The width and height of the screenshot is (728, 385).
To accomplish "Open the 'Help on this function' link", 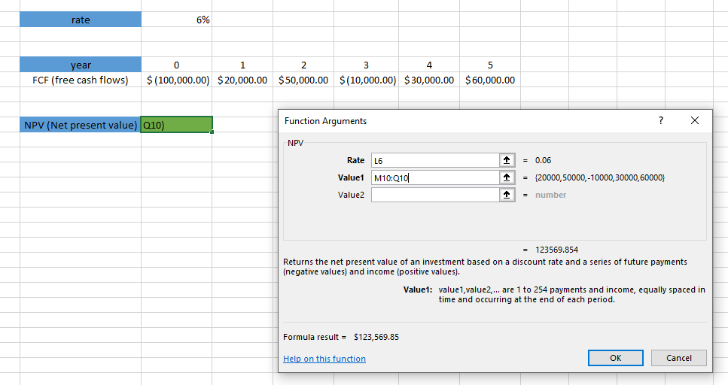I will [324, 359].
